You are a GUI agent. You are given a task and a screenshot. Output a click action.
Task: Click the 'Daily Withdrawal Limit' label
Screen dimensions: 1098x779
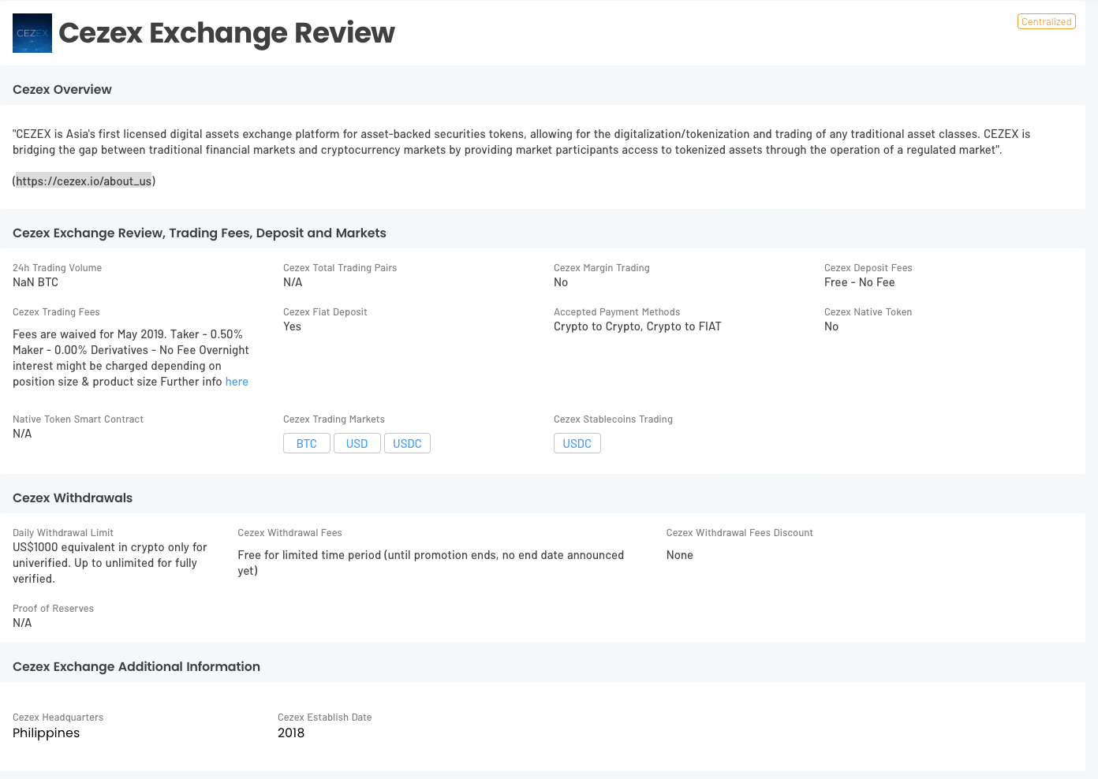click(x=63, y=533)
